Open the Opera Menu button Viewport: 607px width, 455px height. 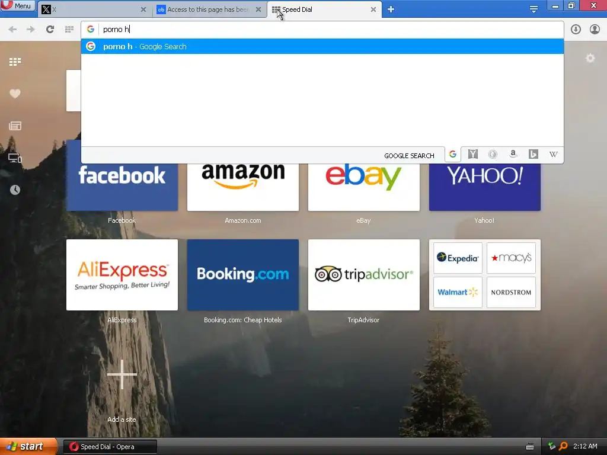tap(18, 5)
